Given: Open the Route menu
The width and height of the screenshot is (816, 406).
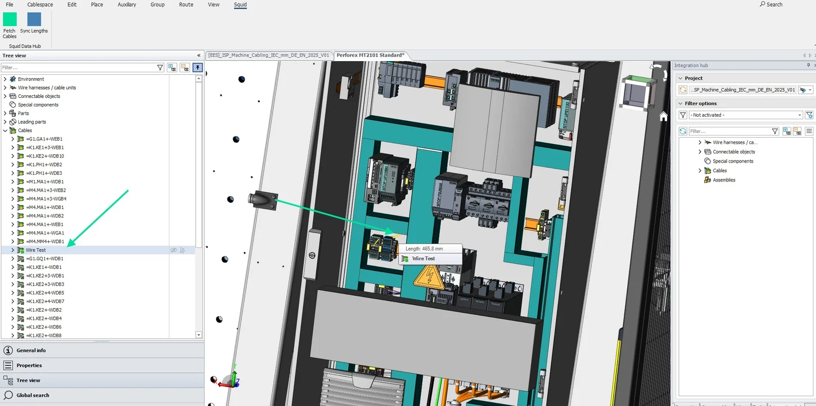Looking at the screenshot, I should pyautogui.click(x=186, y=5).
